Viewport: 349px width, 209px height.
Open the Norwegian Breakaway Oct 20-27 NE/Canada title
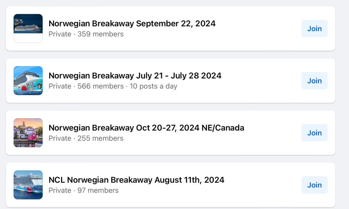146,128
